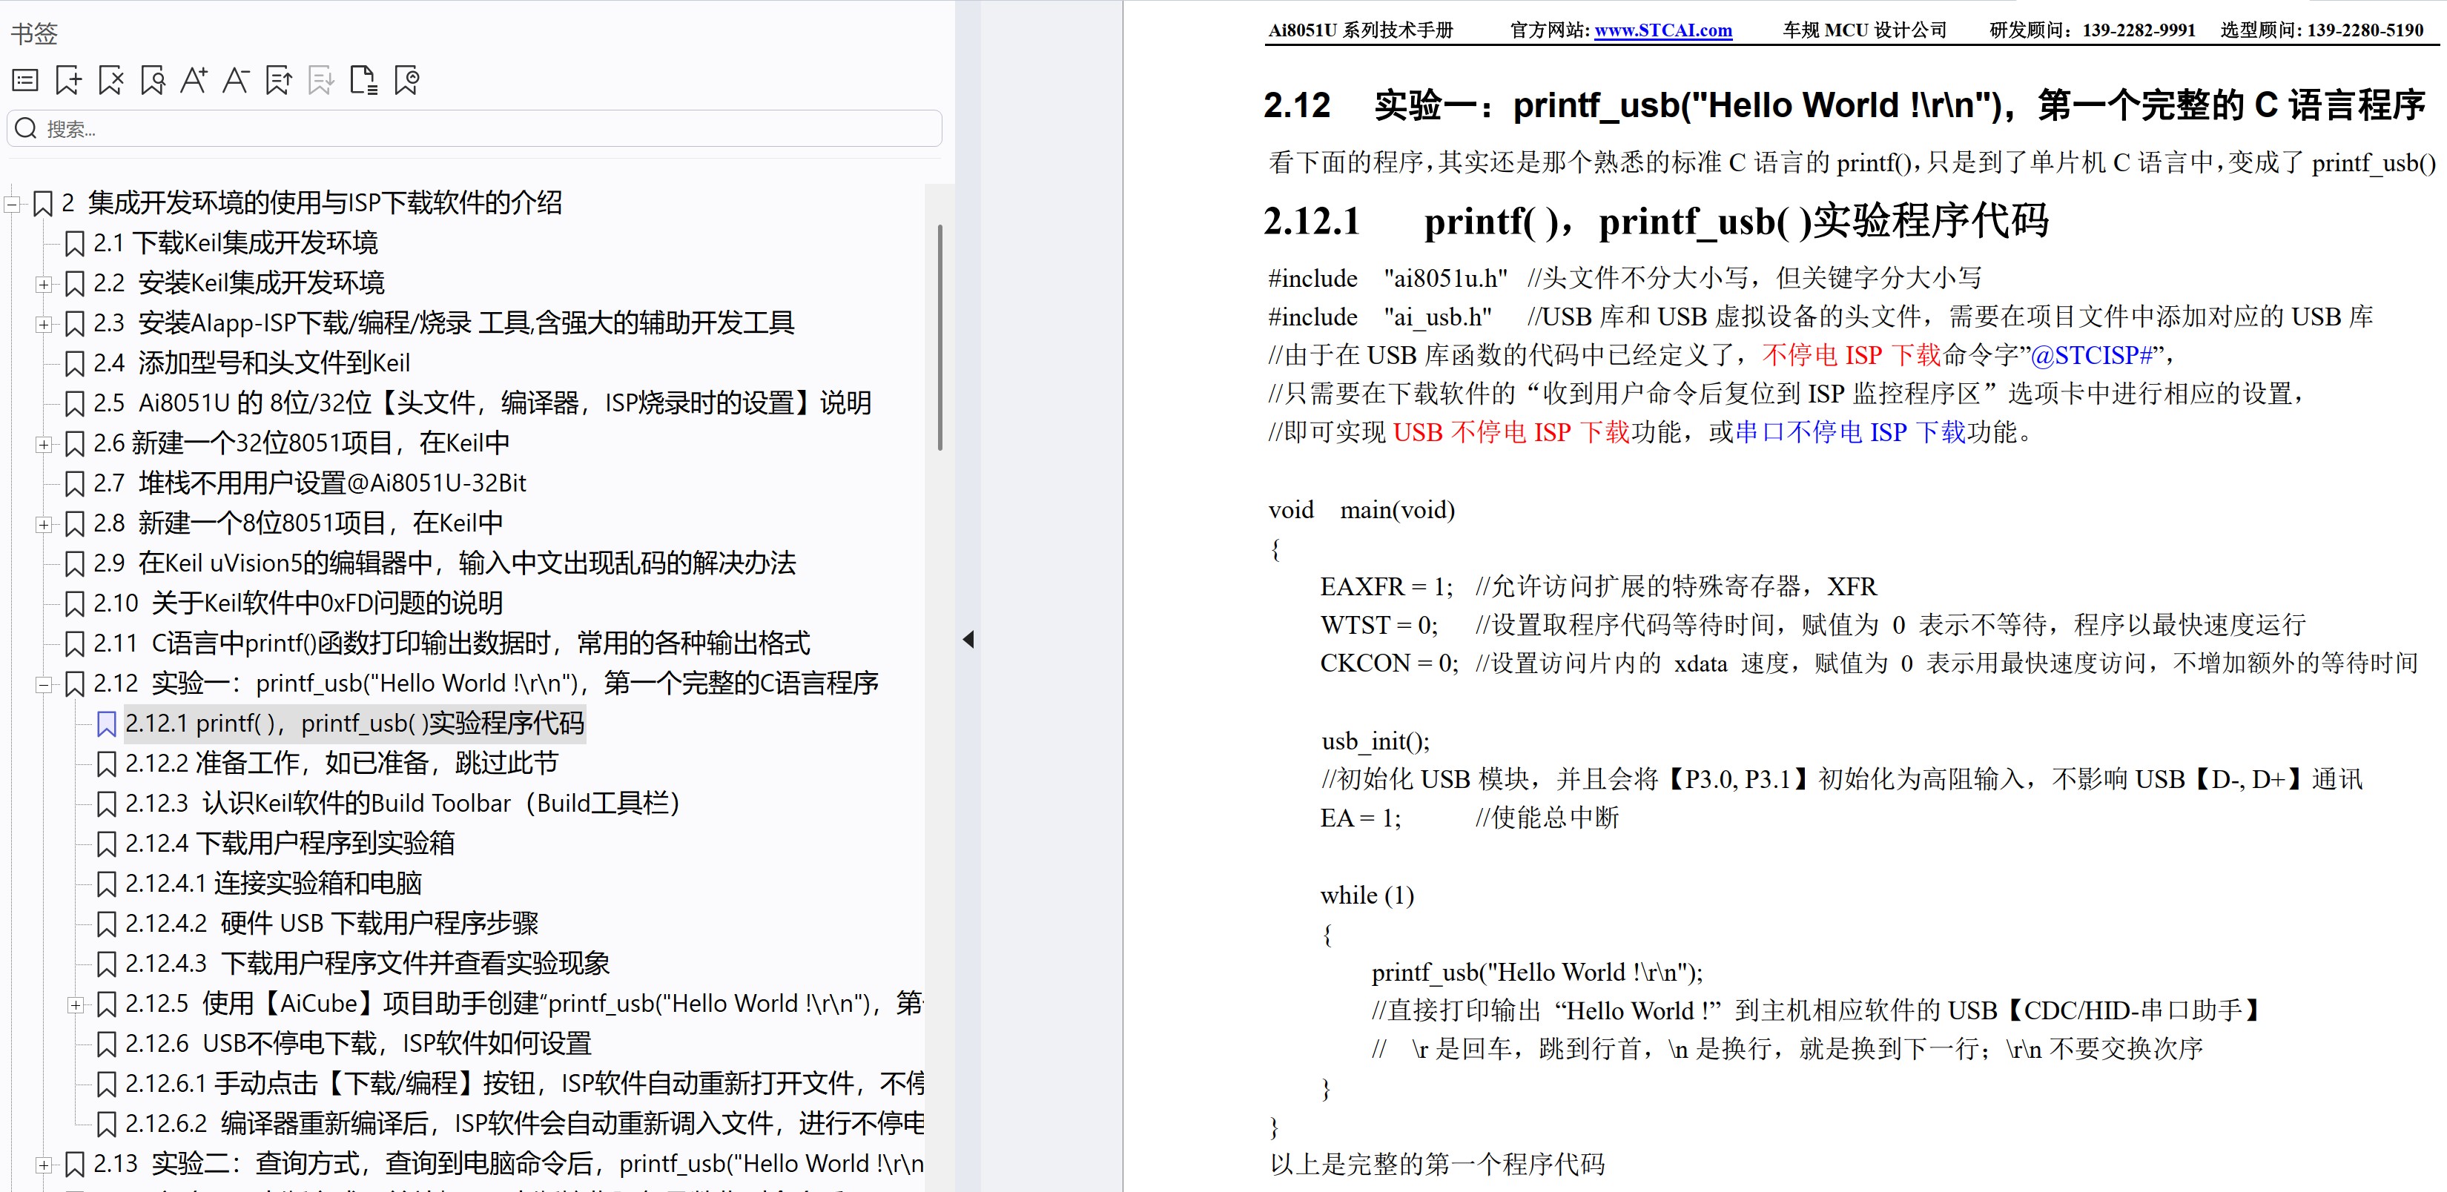The image size is (2447, 1192).
Task: Click the void main(void) code line
Action: coord(1361,511)
